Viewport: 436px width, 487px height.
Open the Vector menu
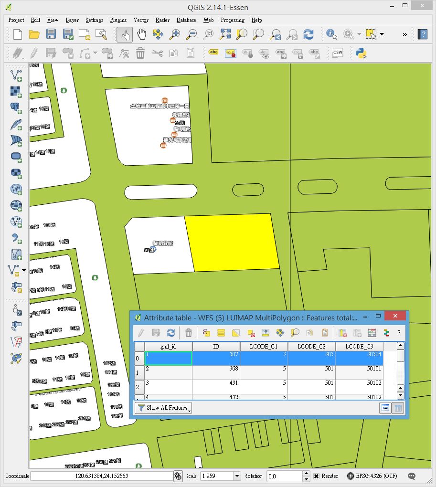pyautogui.click(x=141, y=20)
